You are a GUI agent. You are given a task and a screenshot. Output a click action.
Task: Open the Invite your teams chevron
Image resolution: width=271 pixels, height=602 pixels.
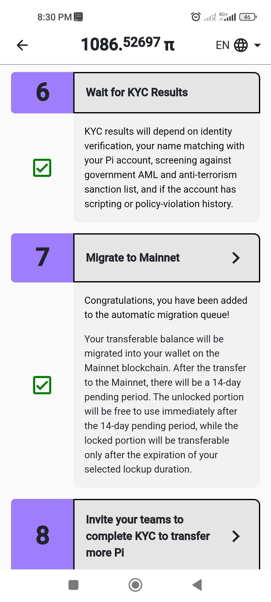(x=236, y=536)
